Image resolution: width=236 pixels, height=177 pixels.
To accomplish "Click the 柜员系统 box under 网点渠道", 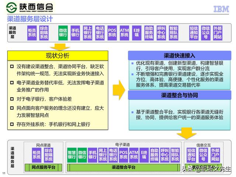I will (x=37, y=155).
